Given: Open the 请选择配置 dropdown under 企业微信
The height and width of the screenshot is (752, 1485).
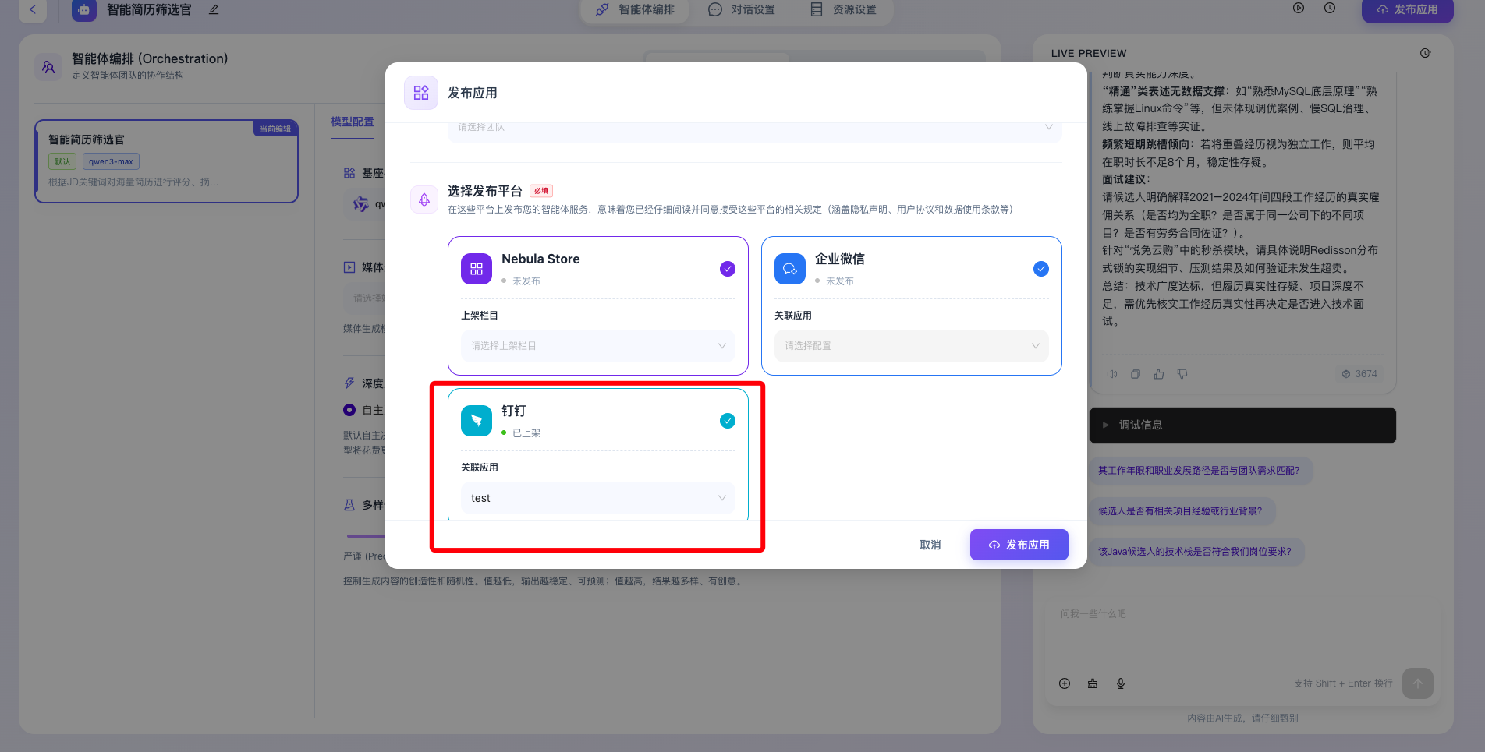Looking at the screenshot, I should click(911, 346).
